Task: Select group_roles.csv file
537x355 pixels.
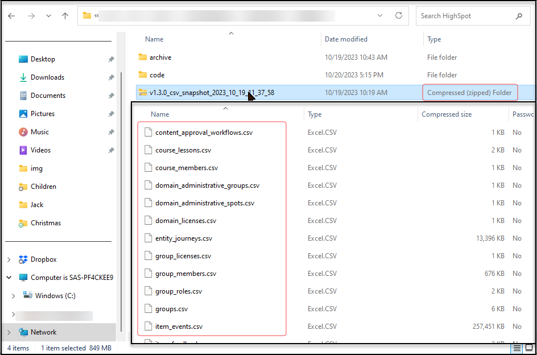Action: 179,291
